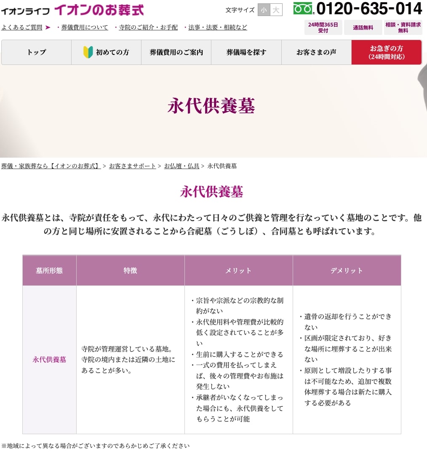Open 寺院のご紹介・お手配 link
This screenshot has width=427, height=462.
[x=148, y=27]
